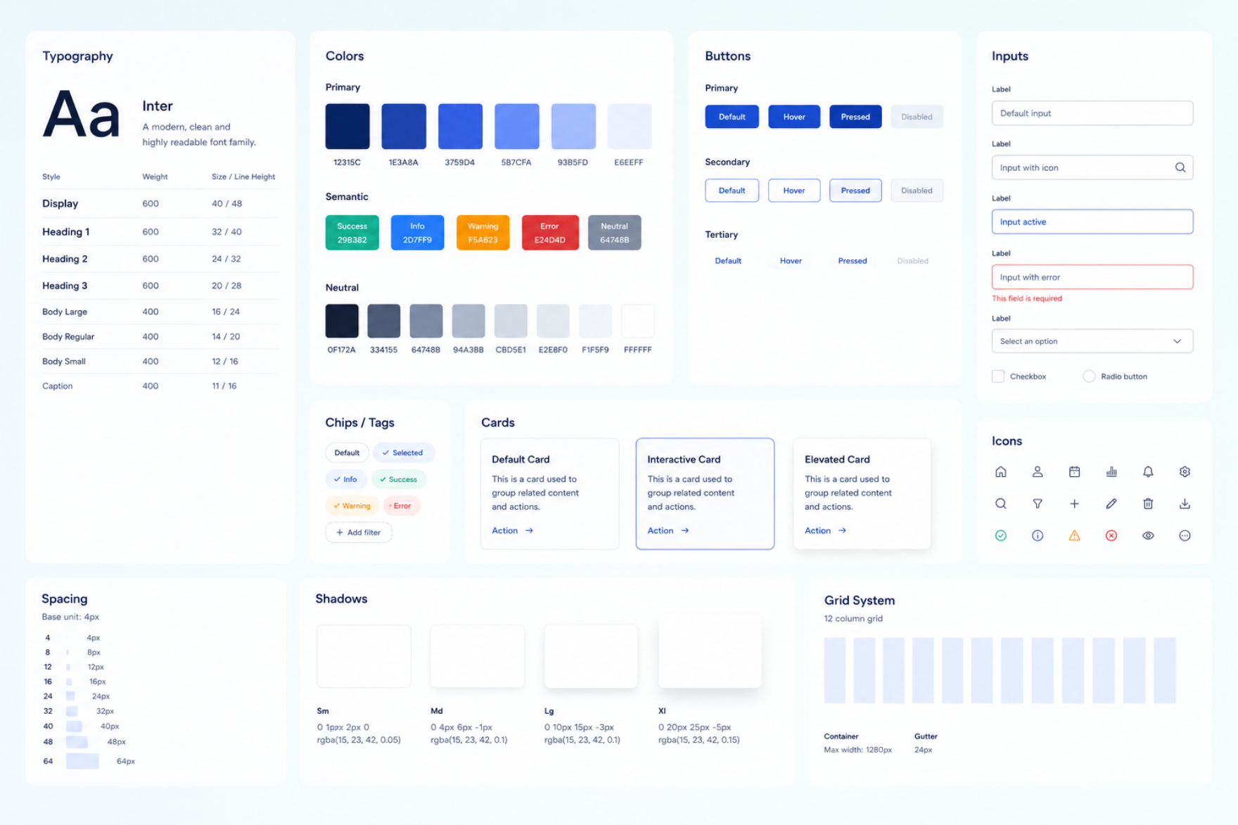
Task: Toggle the Info chip
Action: coord(345,480)
